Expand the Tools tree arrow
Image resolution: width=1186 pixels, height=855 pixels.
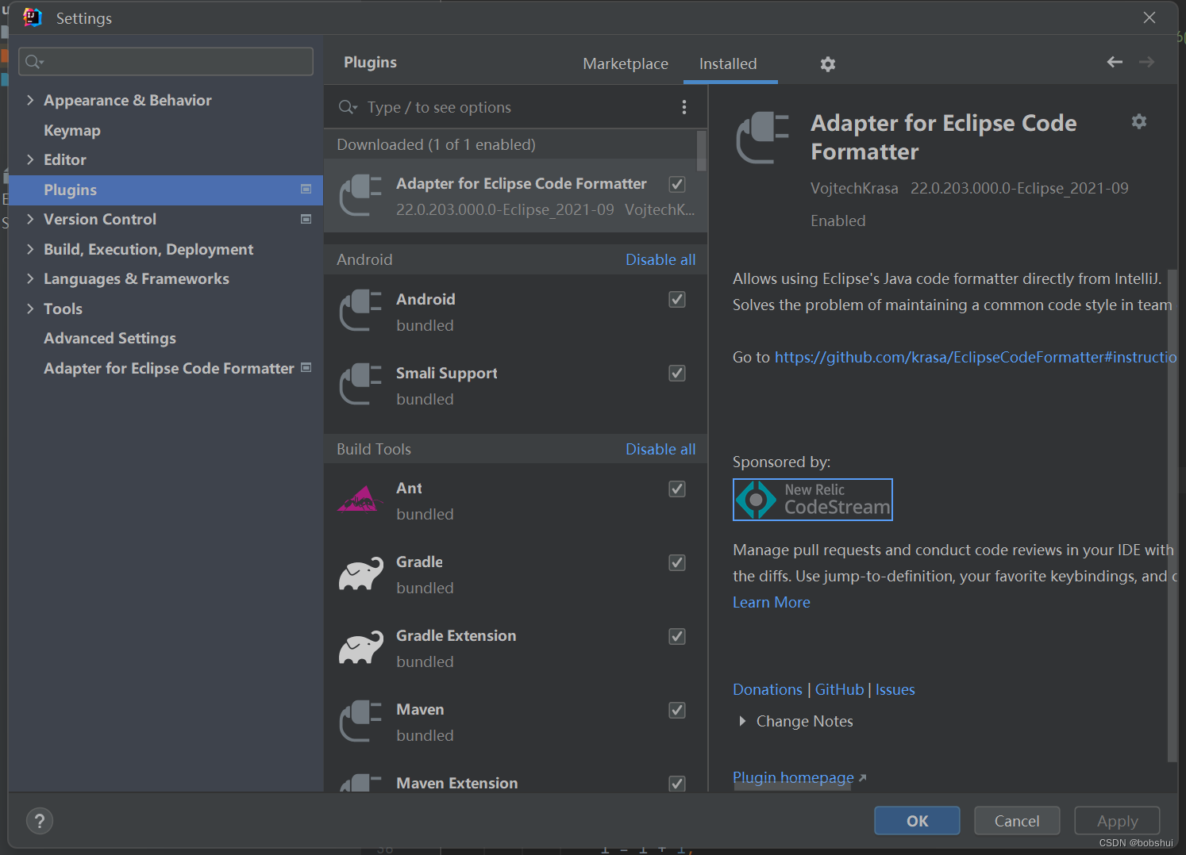pyautogui.click(x=30, y=309)
